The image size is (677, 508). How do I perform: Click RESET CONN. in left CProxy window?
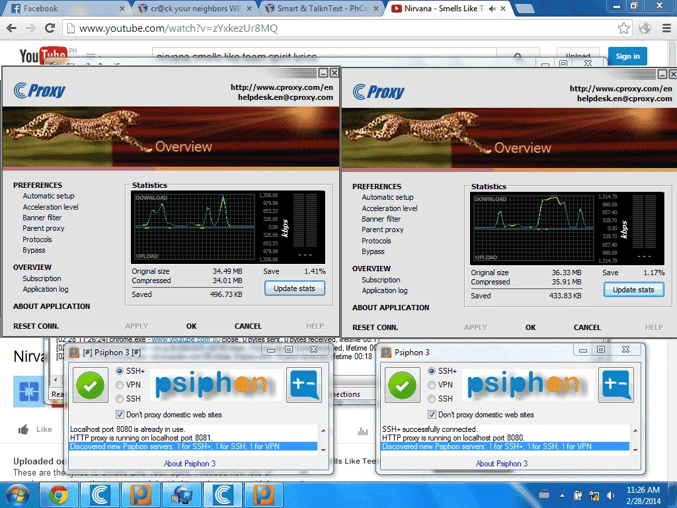(x=36, y=326)
